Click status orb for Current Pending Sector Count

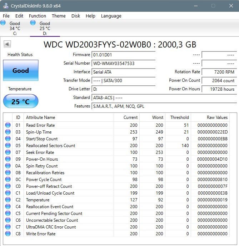tap(8, 213)
